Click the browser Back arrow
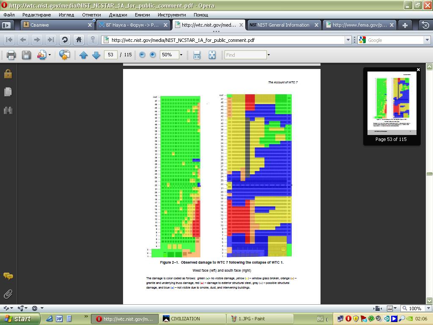The height and width of the screenshot is (325, 433). click(23, 40)
